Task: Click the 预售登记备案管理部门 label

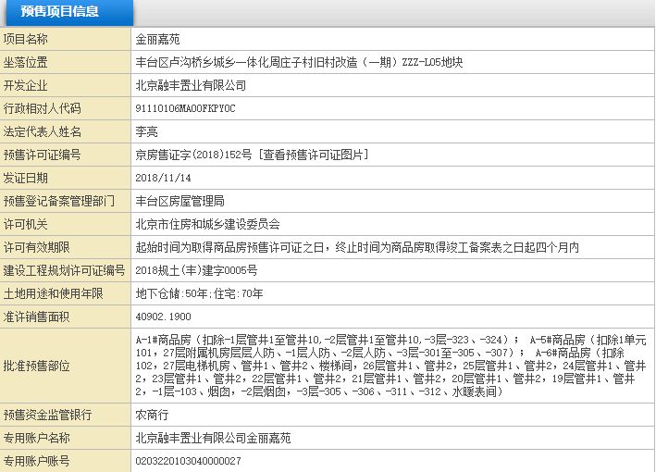Action: click(x=58, y=201)
